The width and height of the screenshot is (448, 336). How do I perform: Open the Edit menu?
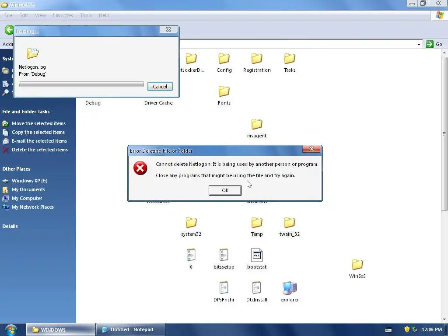point(24,15)
